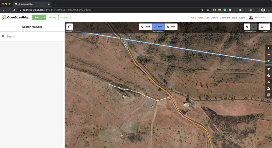This screenshot has height=148, width=272.
Task: Bookmark this page with the star icon
Action: point(208,10)
